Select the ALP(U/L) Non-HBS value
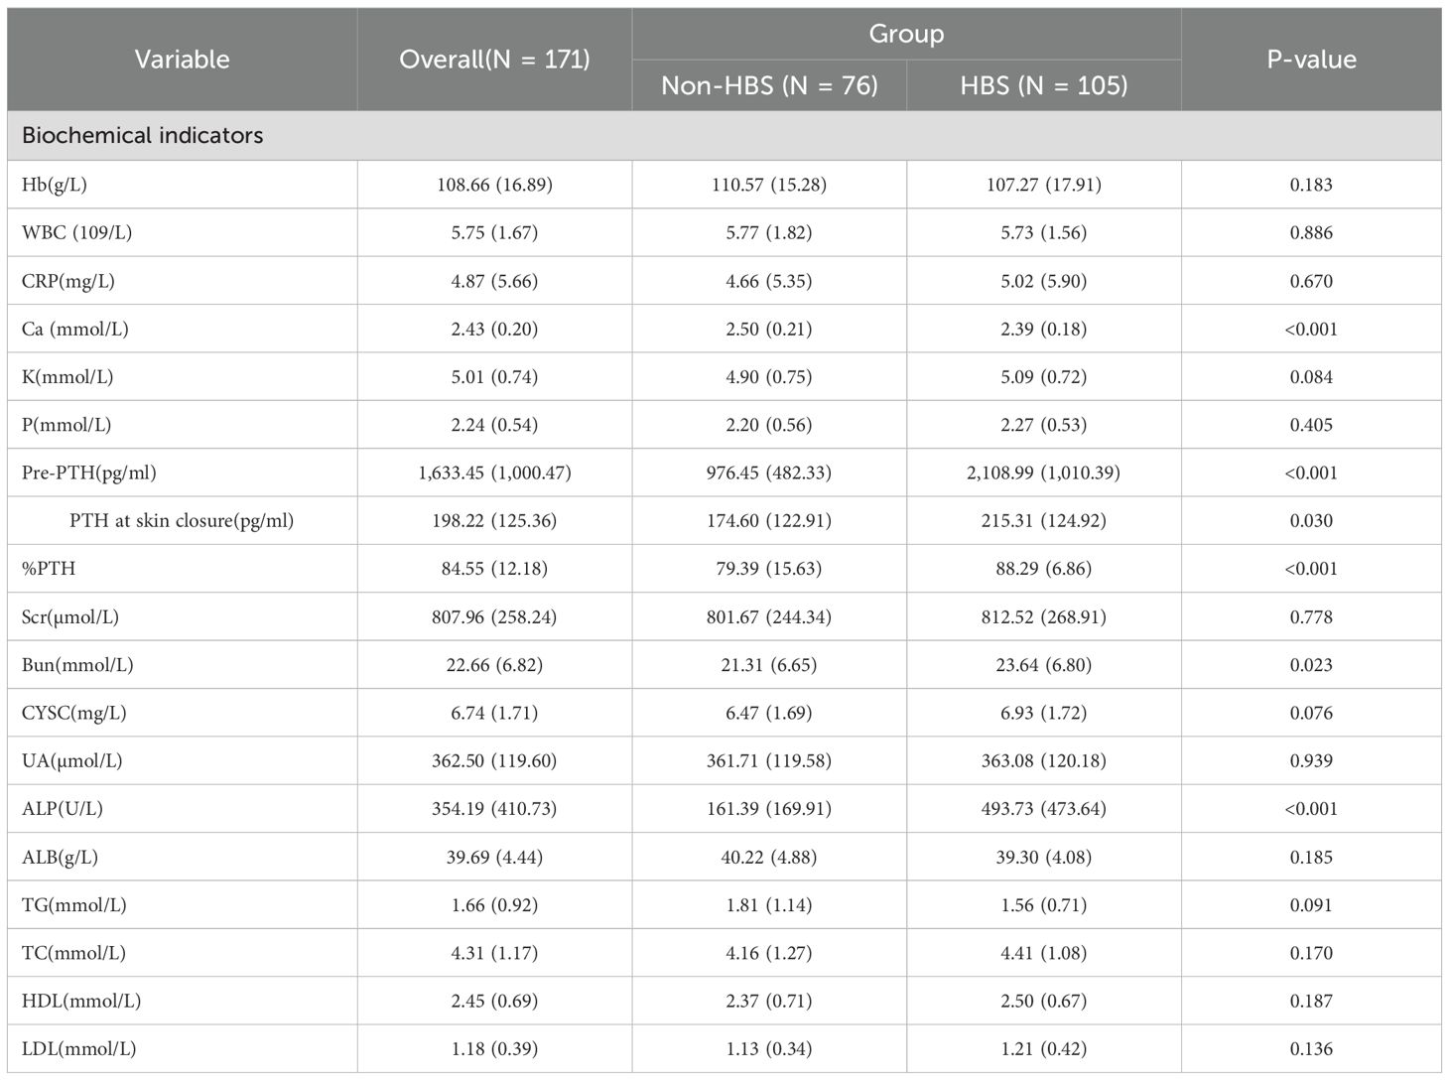Image resolution: width=1449 pixels, height=1080 pixels. [769, 809]
